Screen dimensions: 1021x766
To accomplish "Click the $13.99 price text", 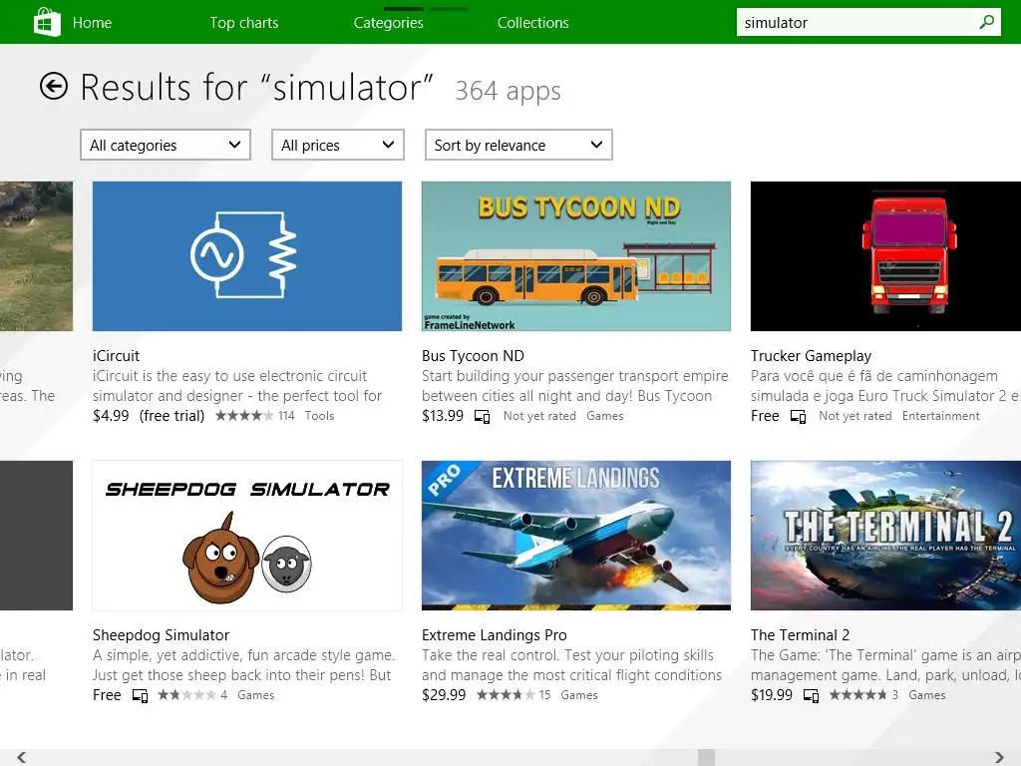I will point(443,416).
